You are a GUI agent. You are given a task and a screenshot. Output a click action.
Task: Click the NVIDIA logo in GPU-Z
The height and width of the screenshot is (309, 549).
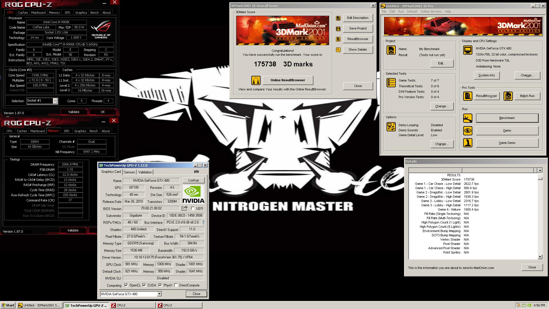point(193,194)
